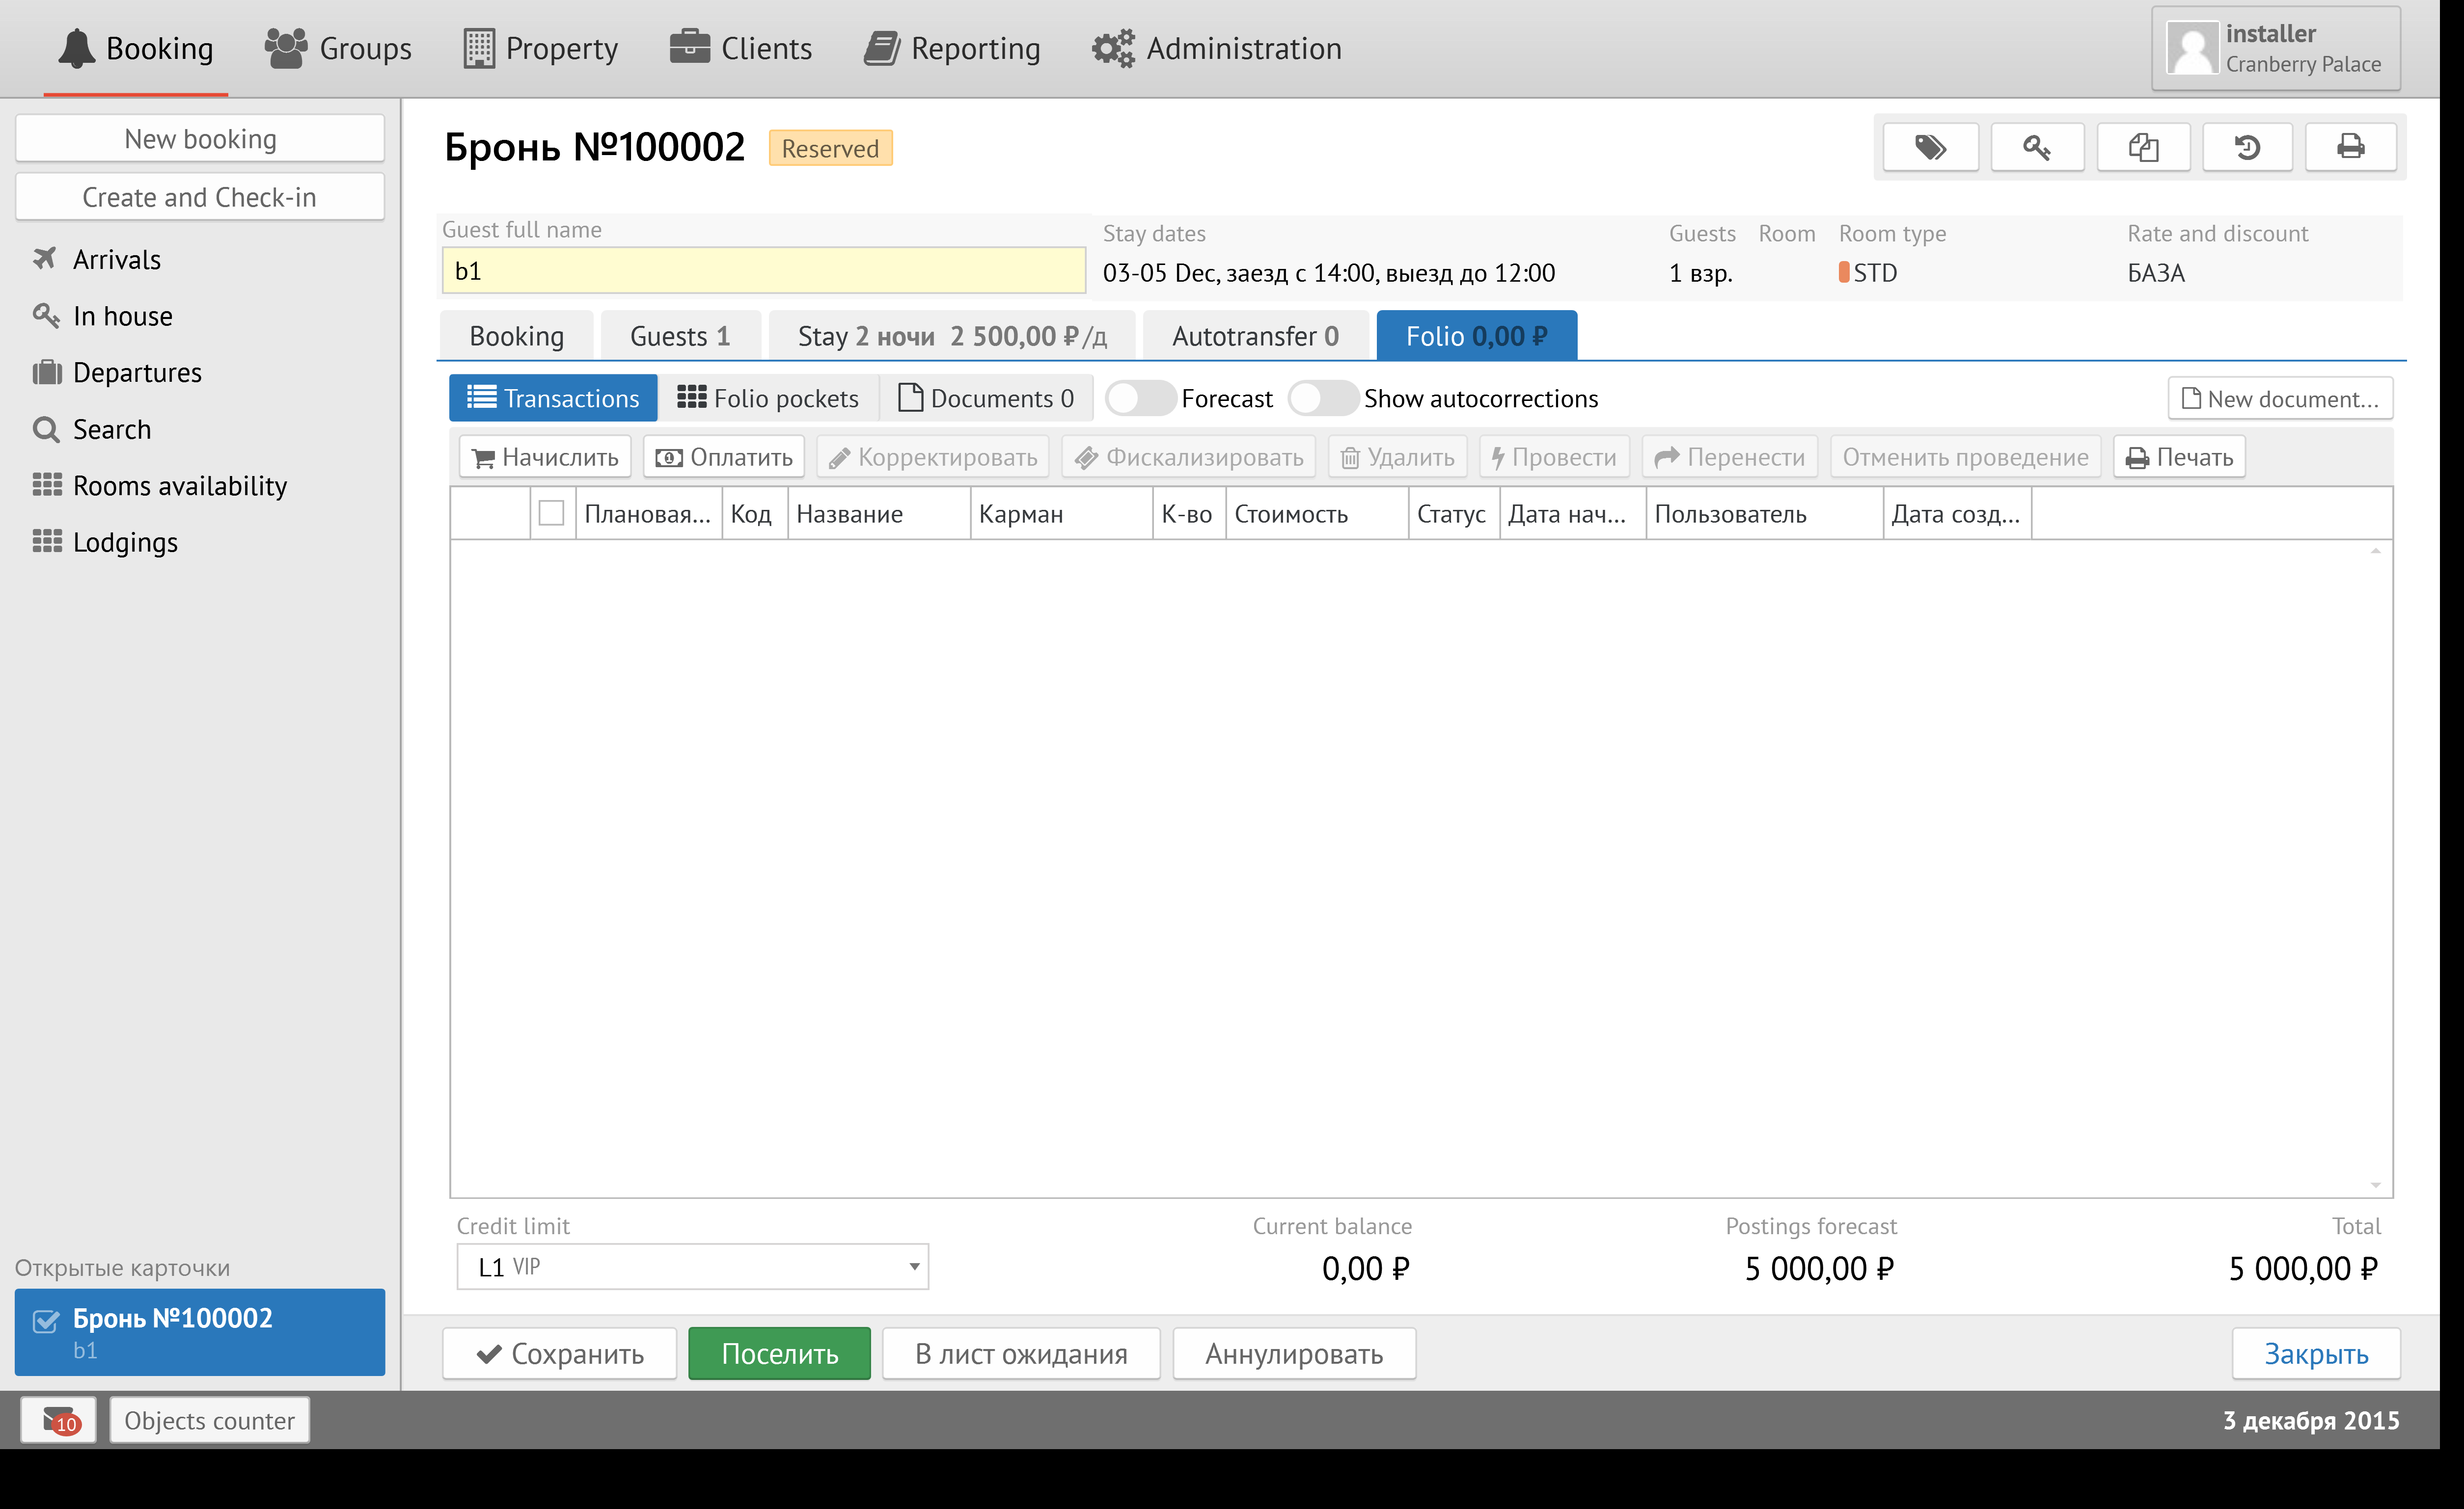The height and width of the screenshot is (1509, 2464).
Task: Click the copy booking icon button
Action: pos(2143,148)
